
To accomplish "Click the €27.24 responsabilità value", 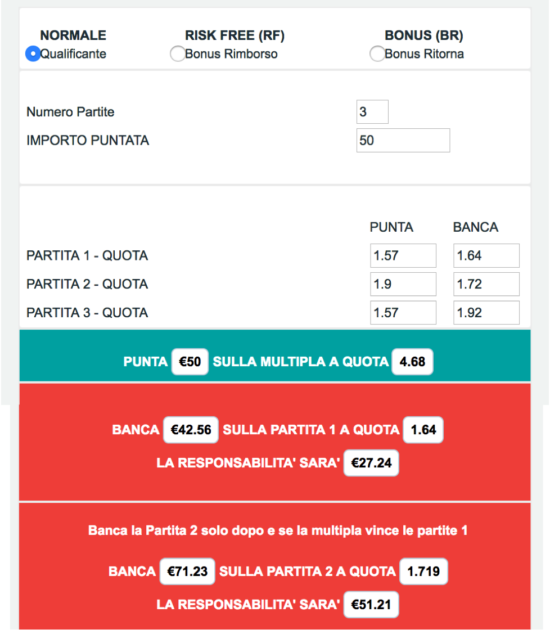I will tap(371, 463).
